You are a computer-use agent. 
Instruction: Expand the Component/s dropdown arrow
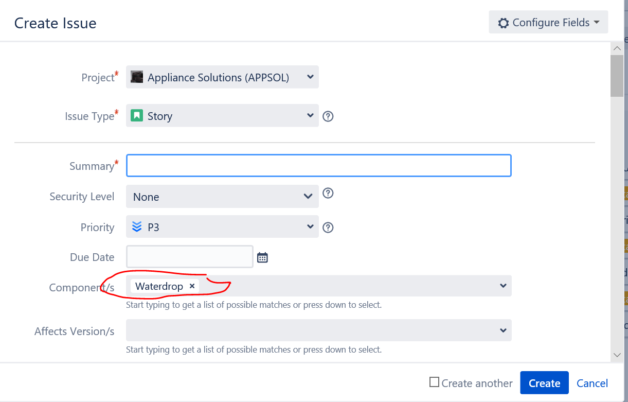(x=503, y=286)
